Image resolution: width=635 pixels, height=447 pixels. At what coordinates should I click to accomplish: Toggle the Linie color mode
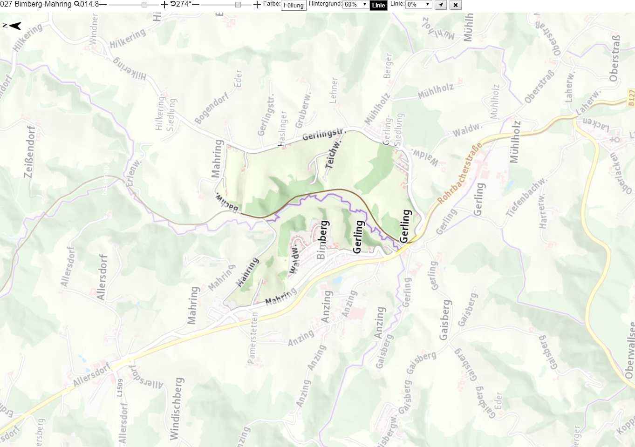point(379,6)
